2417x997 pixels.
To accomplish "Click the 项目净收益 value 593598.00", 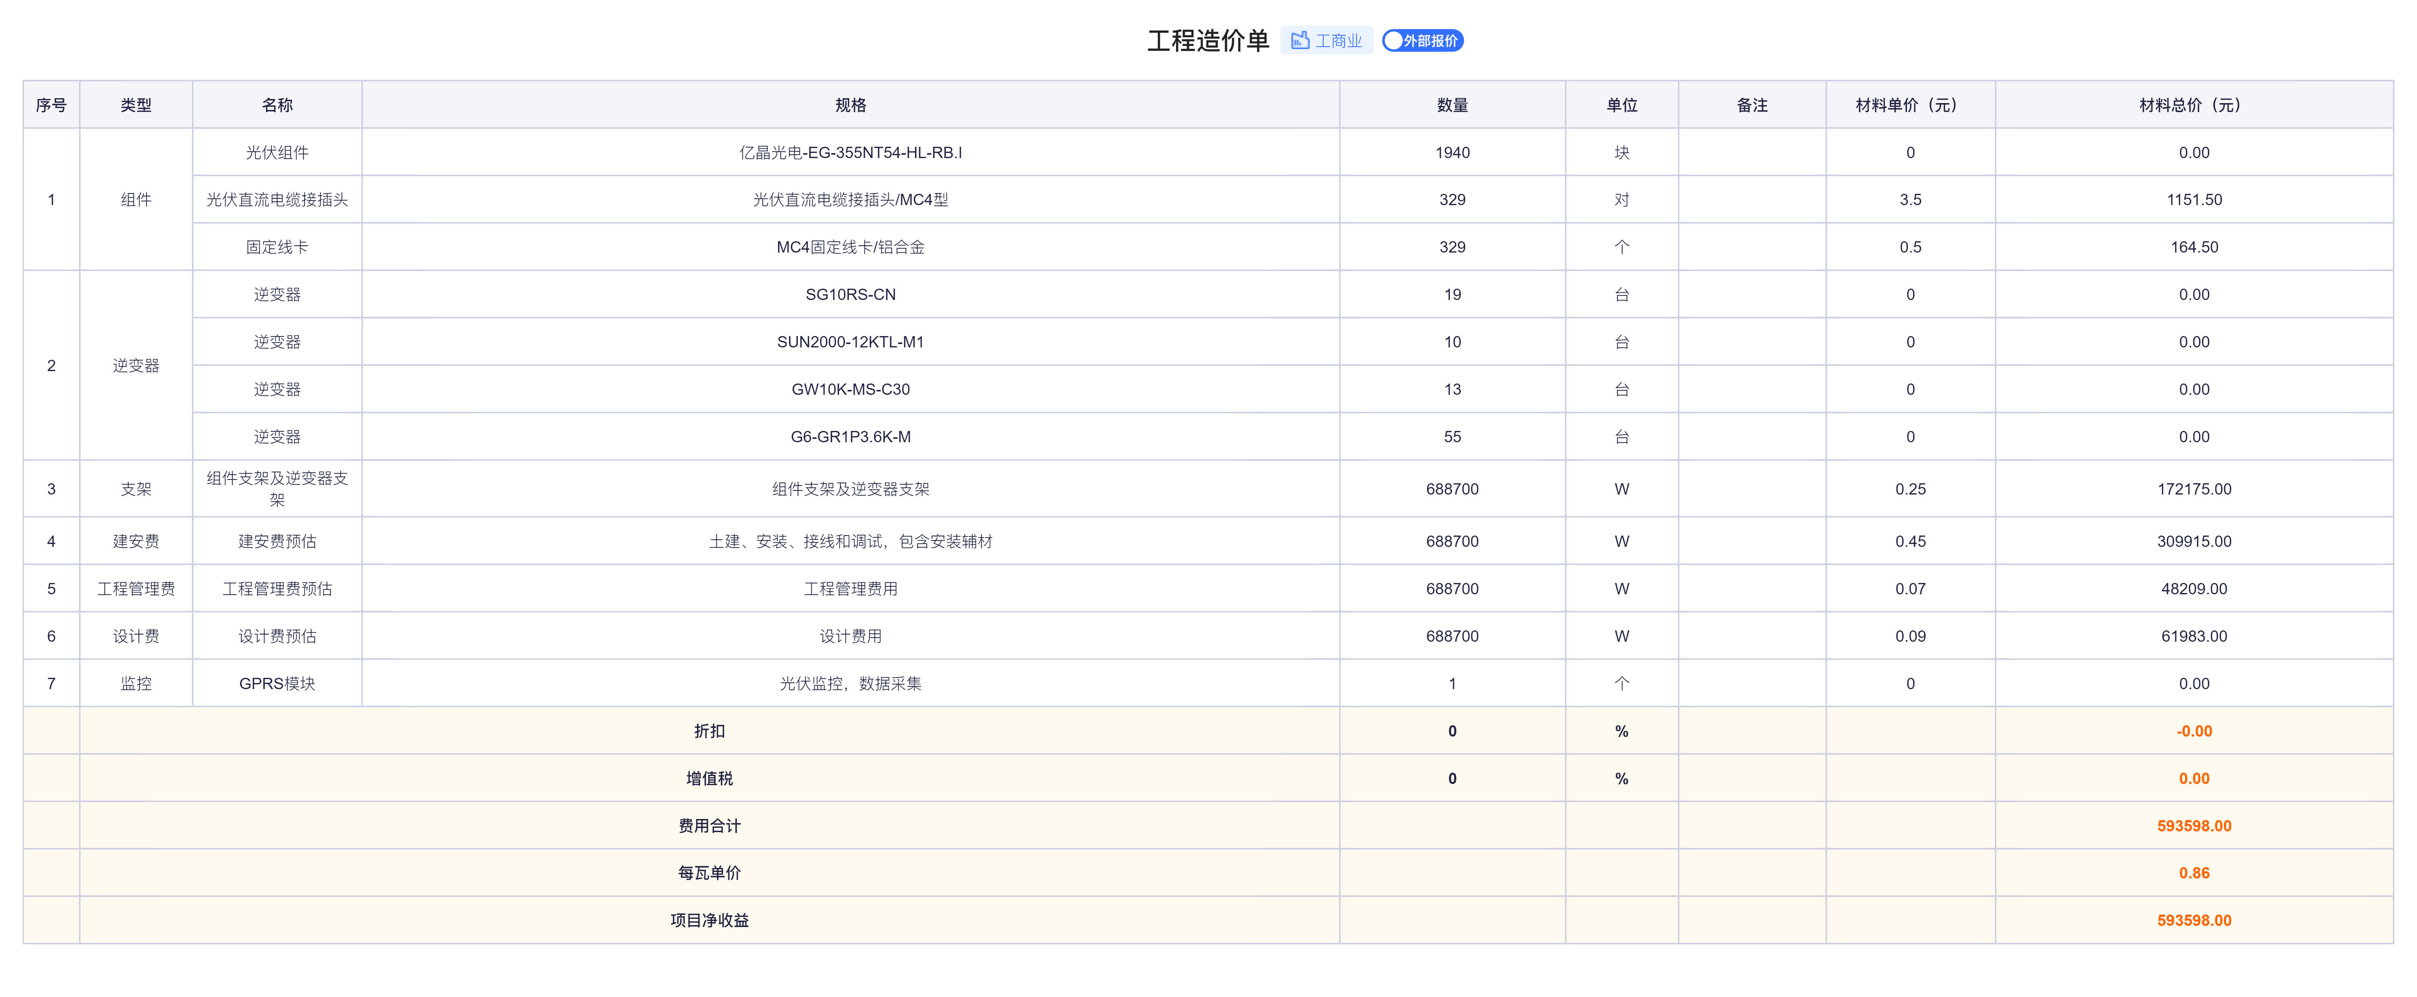I will point(2194,920).
